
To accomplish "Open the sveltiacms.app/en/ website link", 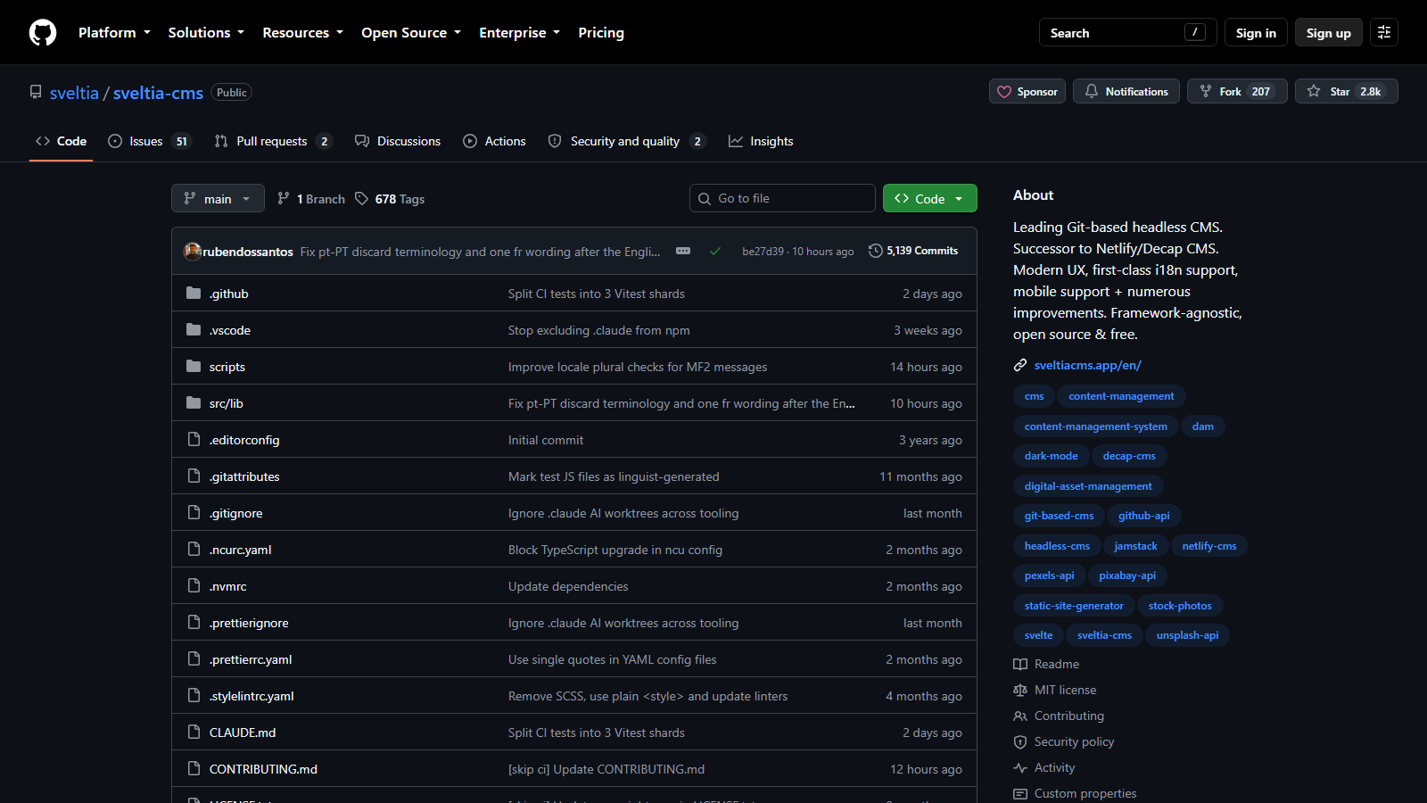I will 1087,365.
